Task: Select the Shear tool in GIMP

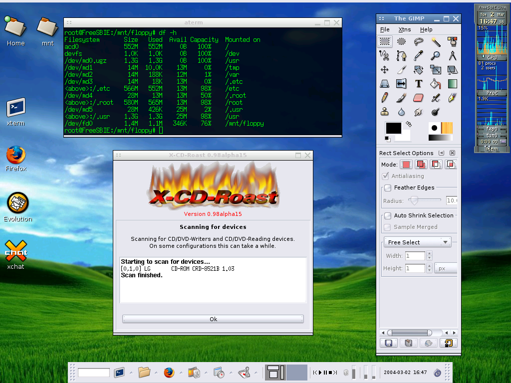Action: tap(452, 70)
